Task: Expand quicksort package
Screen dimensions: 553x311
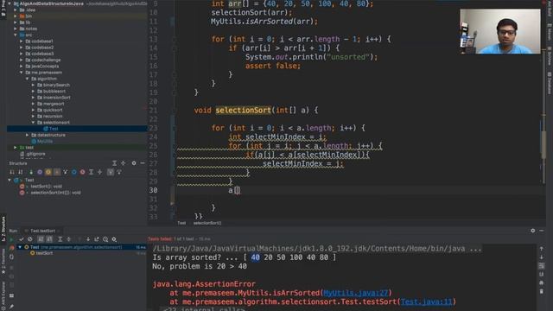Action: tap(34, 110)
